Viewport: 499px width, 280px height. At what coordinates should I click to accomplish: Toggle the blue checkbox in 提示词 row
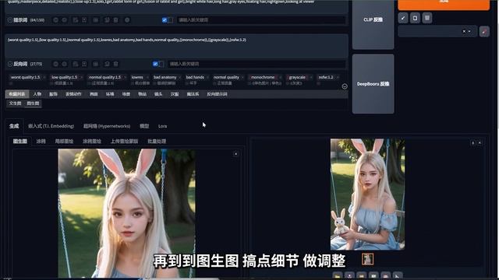coord(165,20)
